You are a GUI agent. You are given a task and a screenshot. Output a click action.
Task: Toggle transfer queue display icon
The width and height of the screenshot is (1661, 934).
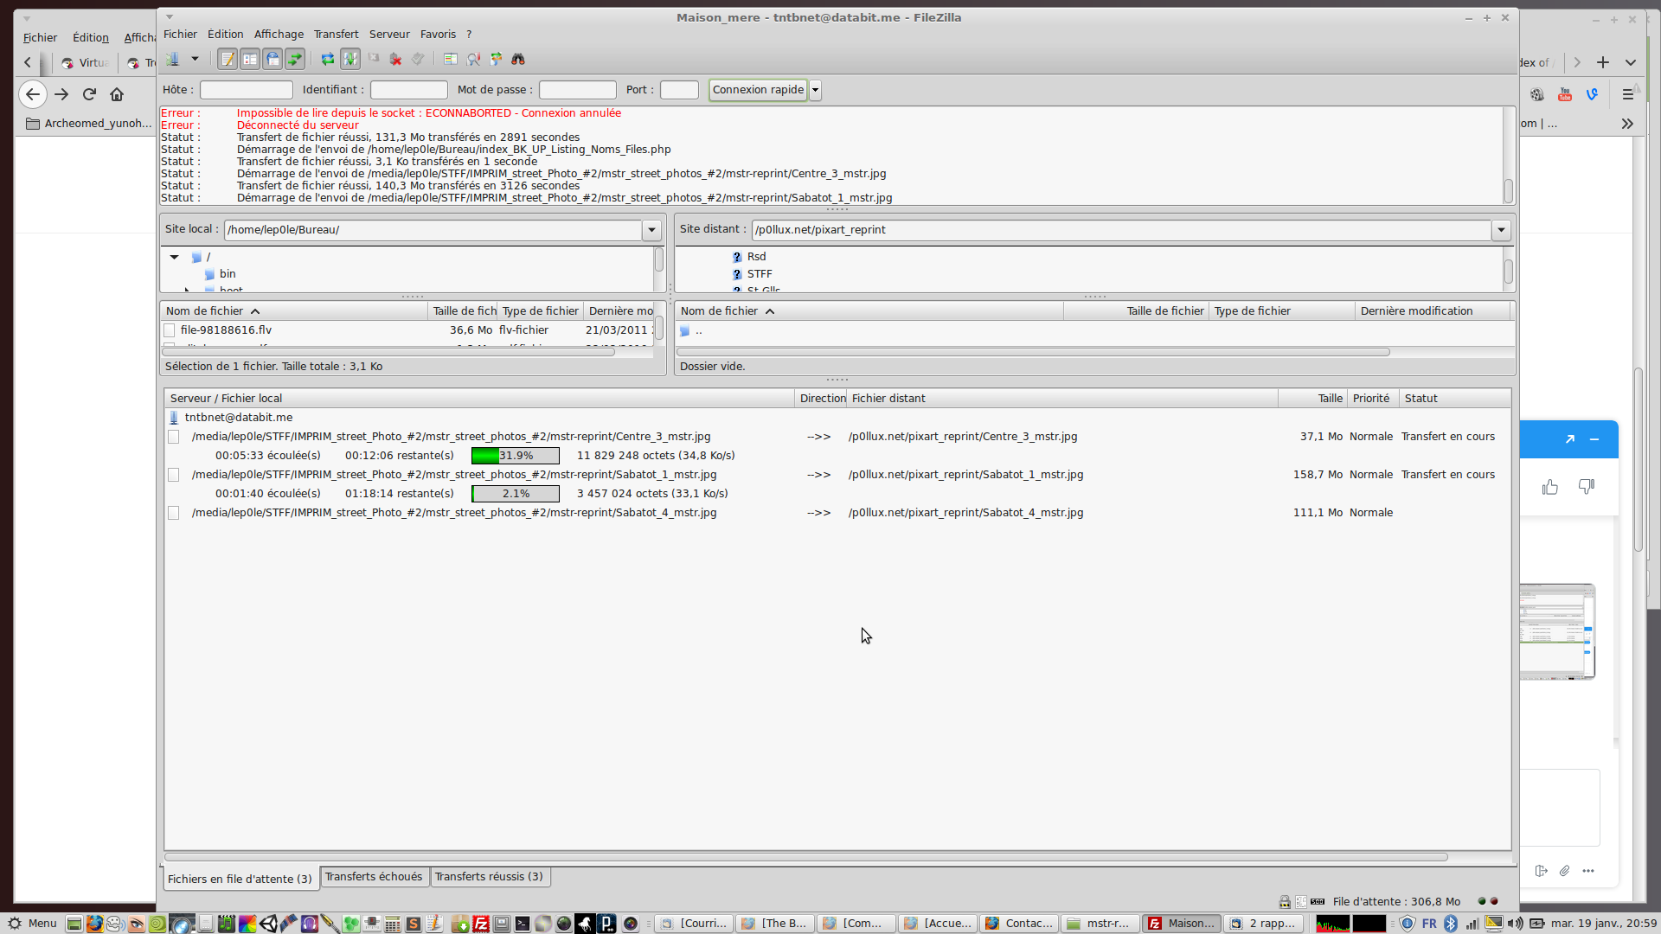point(295,59)
